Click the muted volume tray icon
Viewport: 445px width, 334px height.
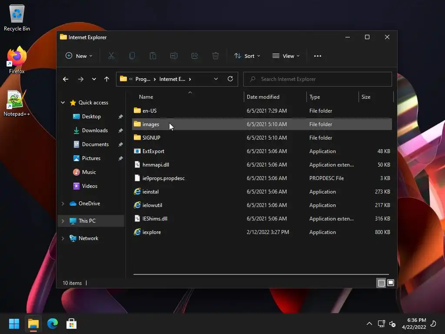pyautogui.click(x=392, y=324)
